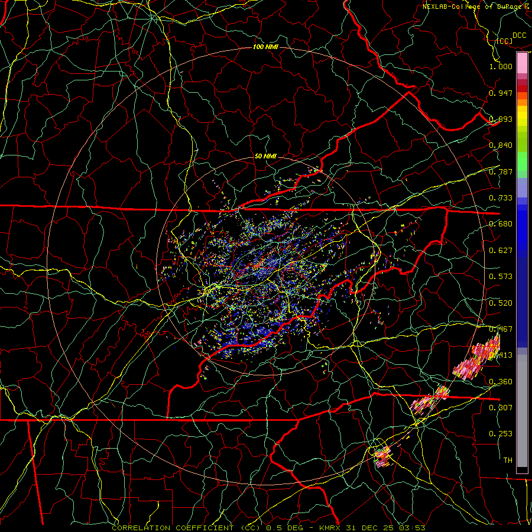Select the 0.947 scale value
The height and width of the screenshot is (532, 532).
(501, 93)
